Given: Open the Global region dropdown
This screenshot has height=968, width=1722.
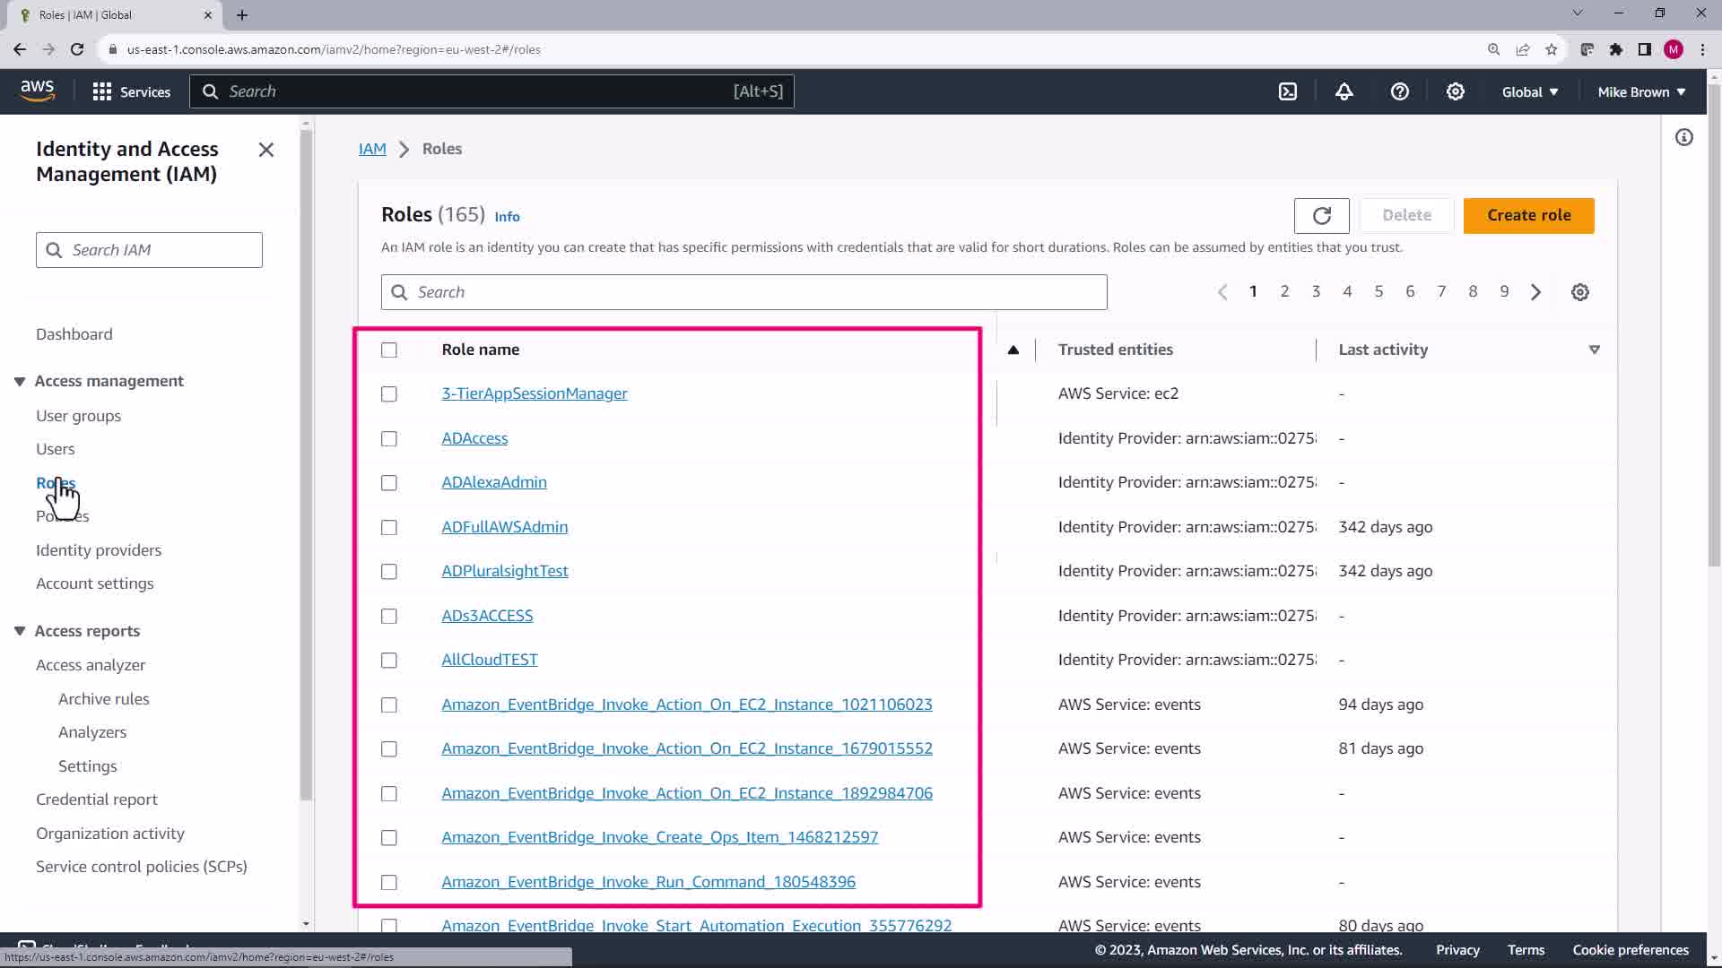Looking at the screenshot, I should tap(1529, 92).
